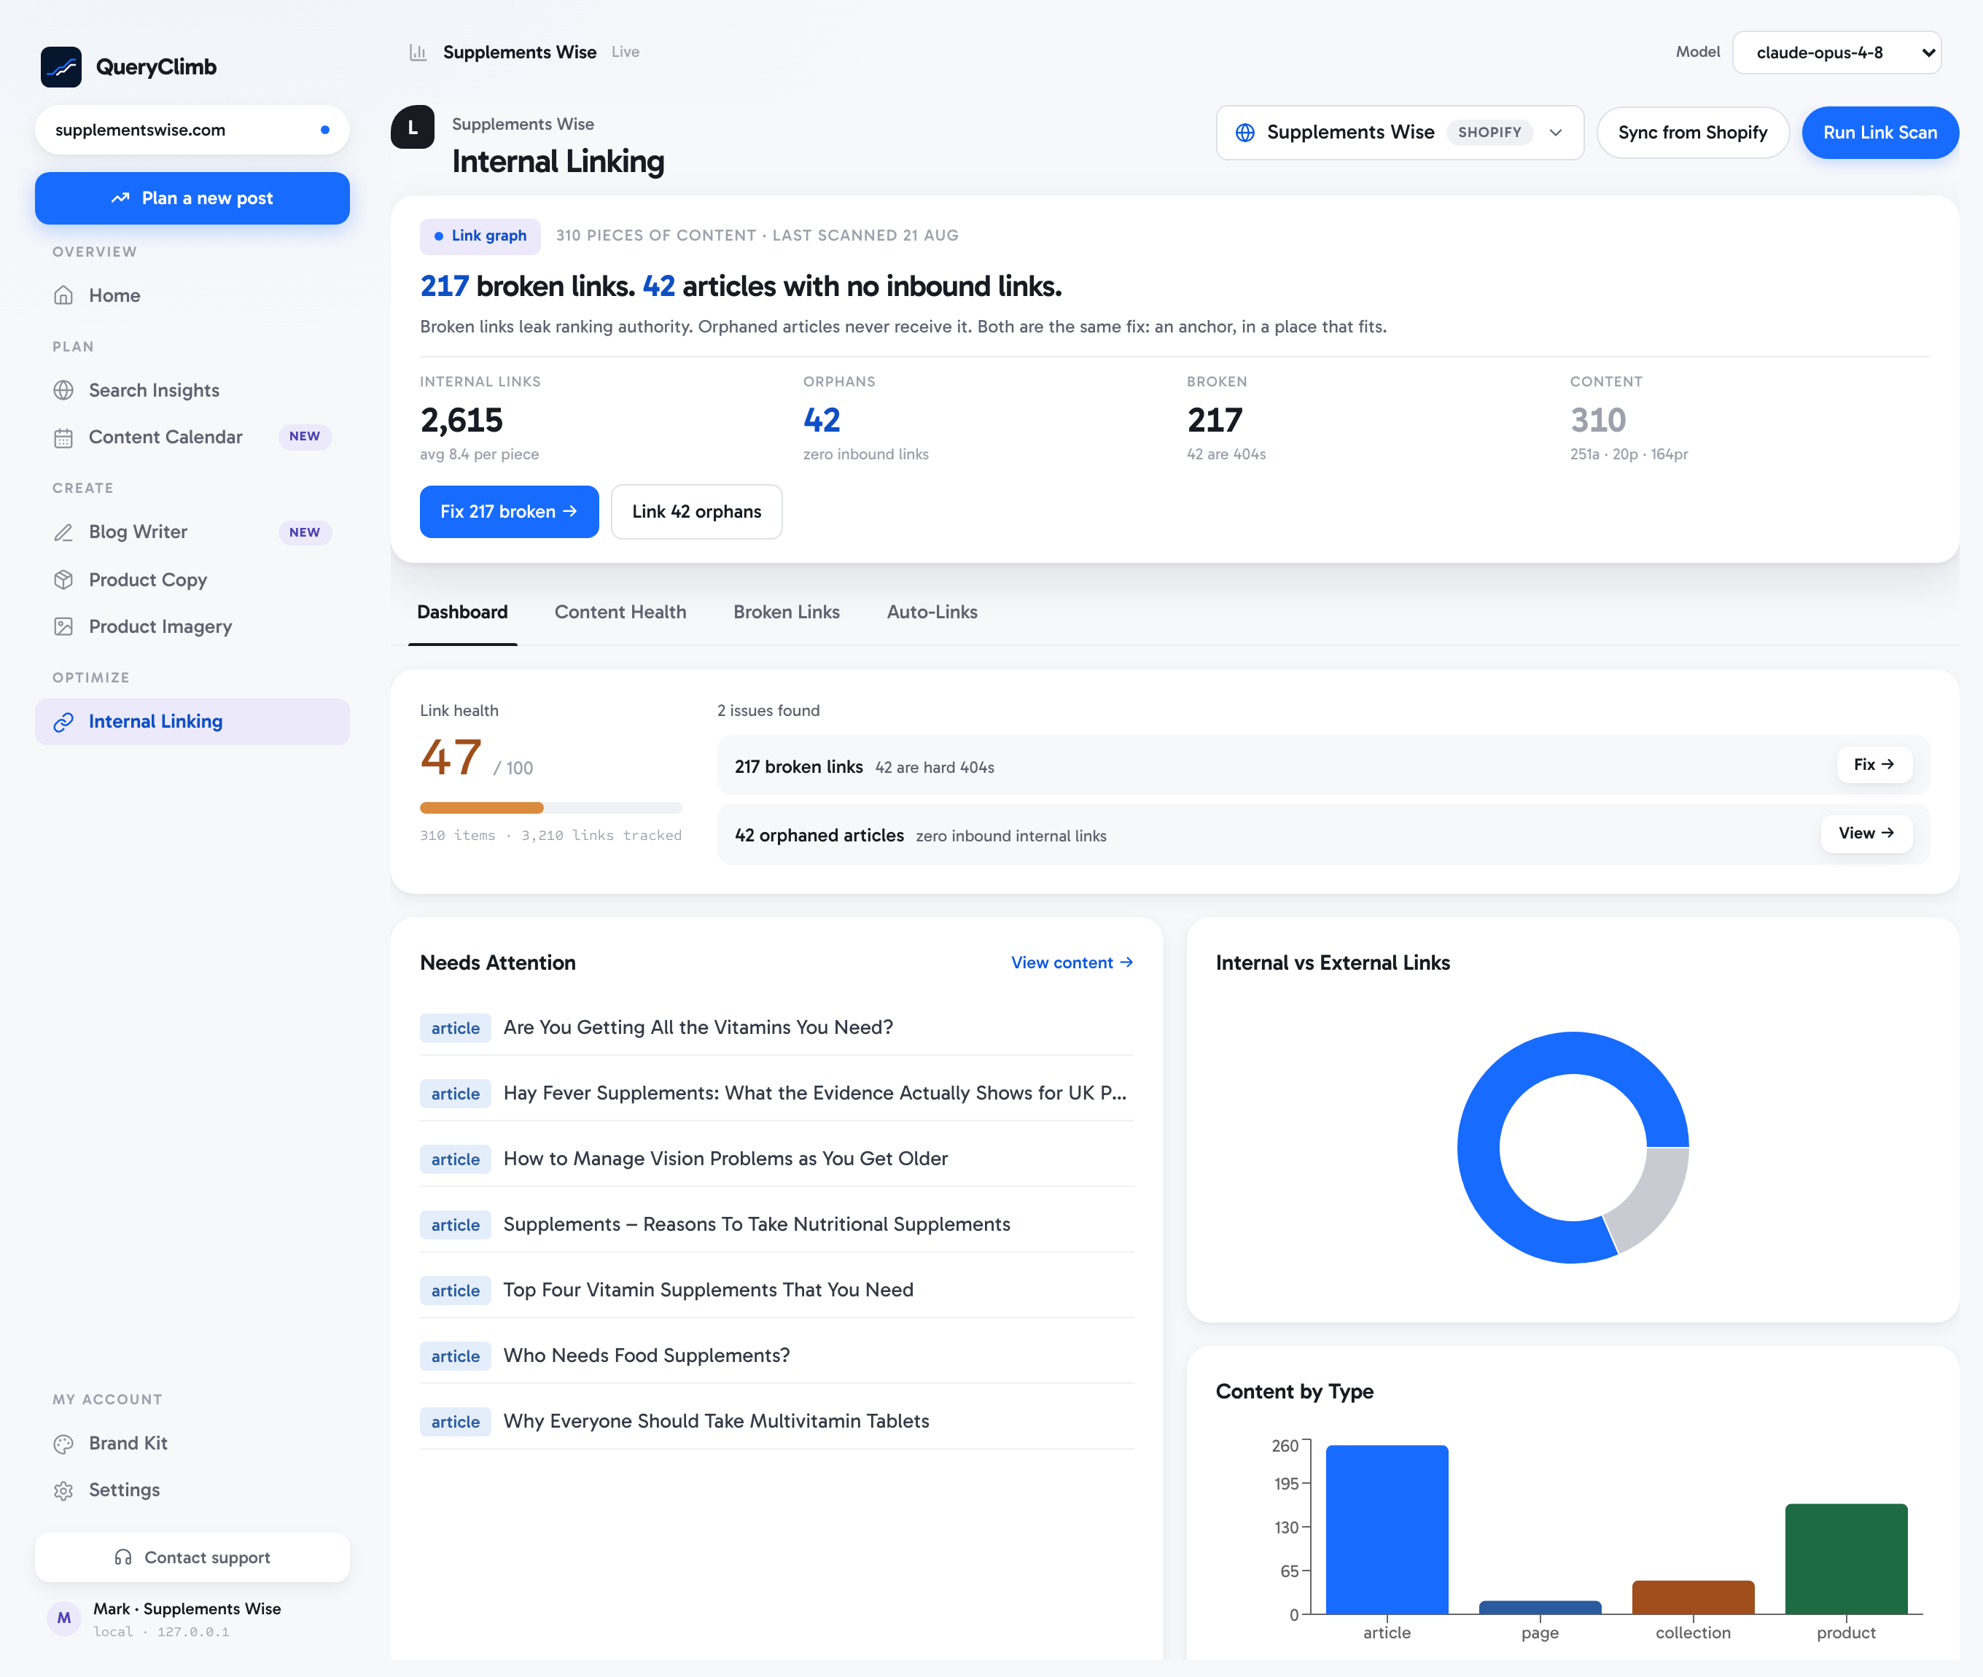Open Who Needs Food Supplements article
Viewport: 1983px width, 1677px height.
[x=776, y=1355]
